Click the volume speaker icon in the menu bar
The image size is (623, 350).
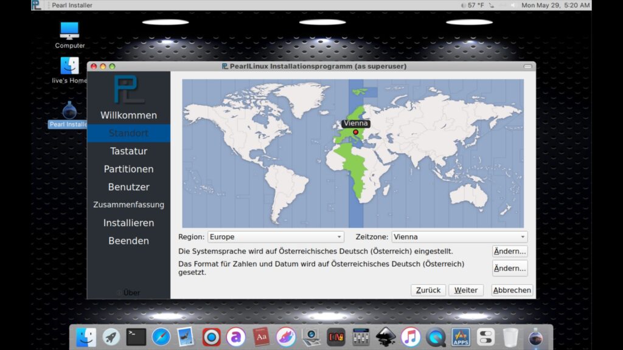click(x=513, y=5)
